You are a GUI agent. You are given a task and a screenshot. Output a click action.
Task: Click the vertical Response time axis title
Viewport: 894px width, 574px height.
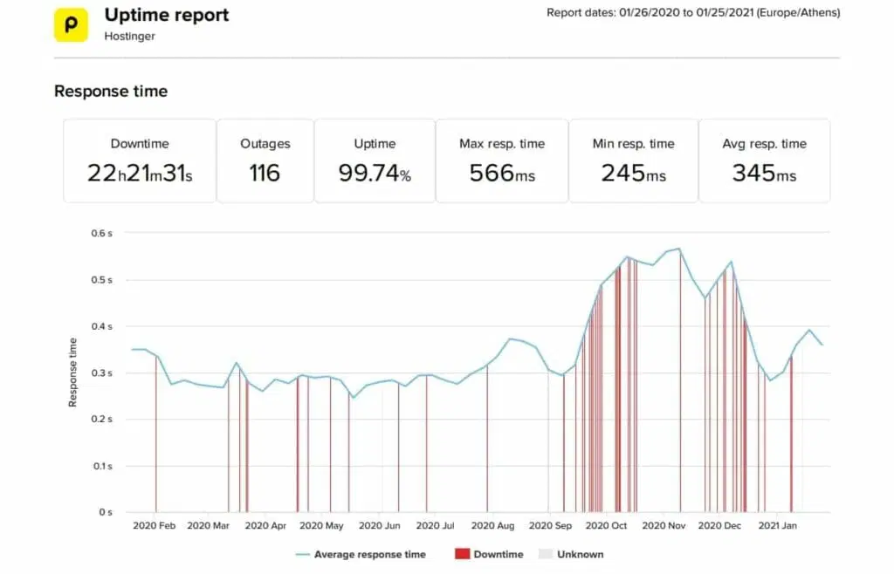pos(72,372)
